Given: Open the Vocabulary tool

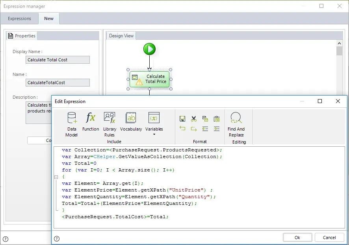Looking at the screenshot, I should (131, 122).
